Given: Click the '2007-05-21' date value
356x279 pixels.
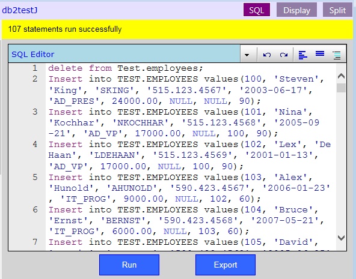Looking at the screenshot, I should click(x=285, y=221).
